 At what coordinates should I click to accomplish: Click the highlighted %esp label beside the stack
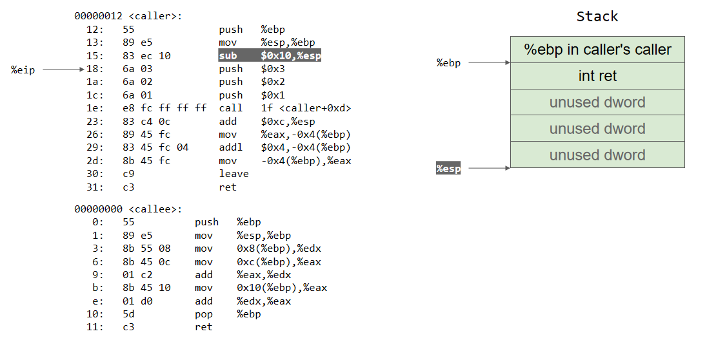click(x=448, y=169)
